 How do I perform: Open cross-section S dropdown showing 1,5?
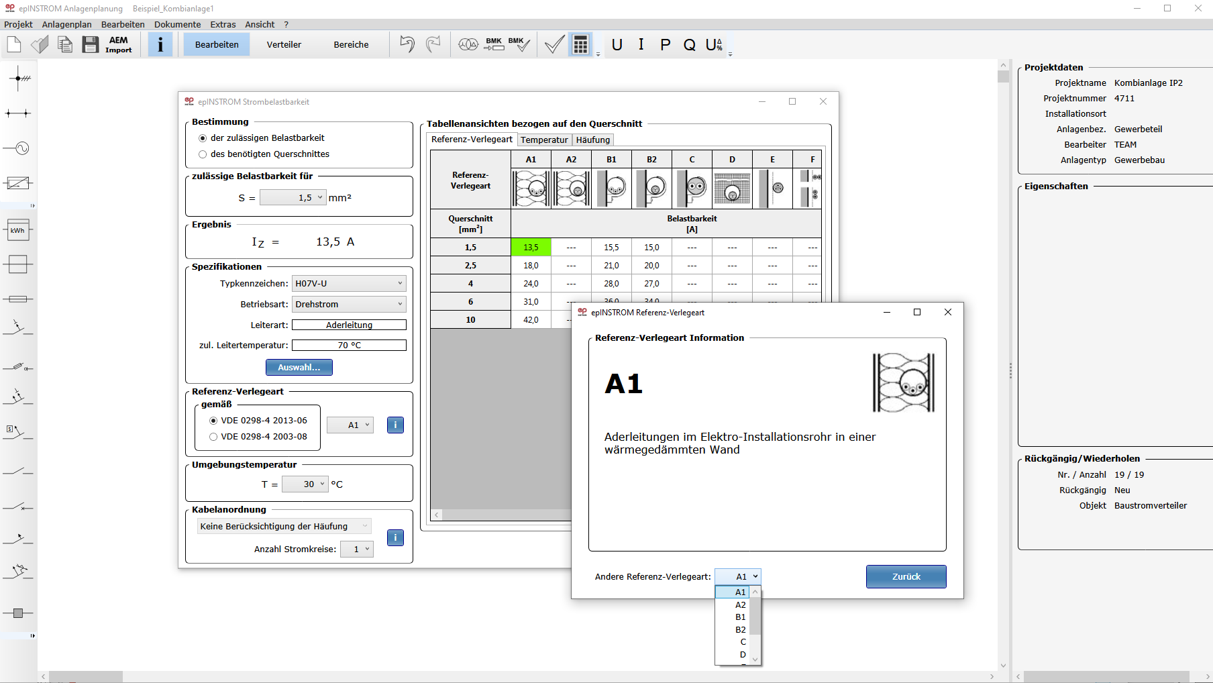coord(293,198)
